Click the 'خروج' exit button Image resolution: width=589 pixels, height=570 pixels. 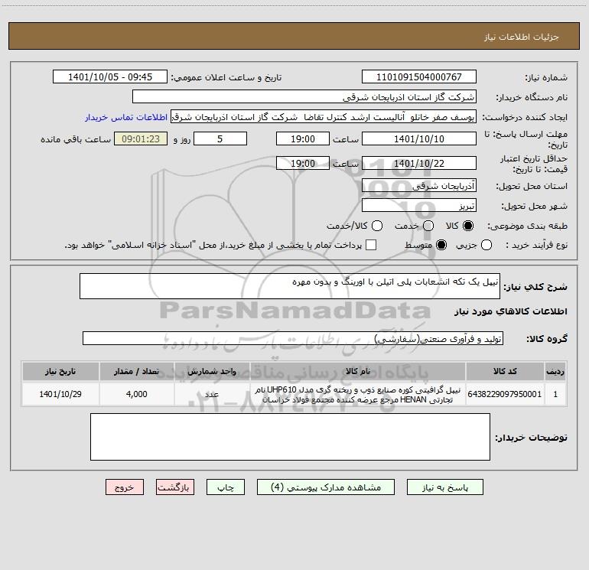pos(125,487)
